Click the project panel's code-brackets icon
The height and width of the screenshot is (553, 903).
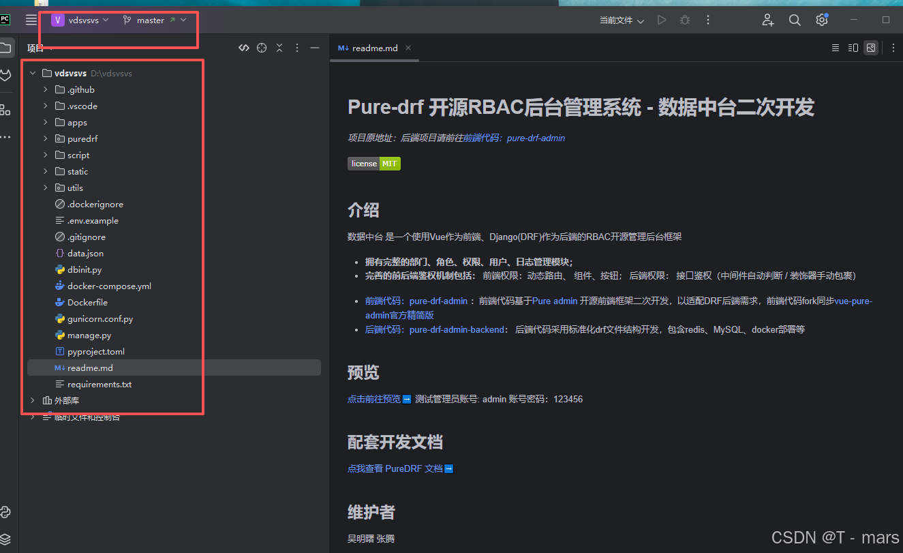(x=244, y=48)
